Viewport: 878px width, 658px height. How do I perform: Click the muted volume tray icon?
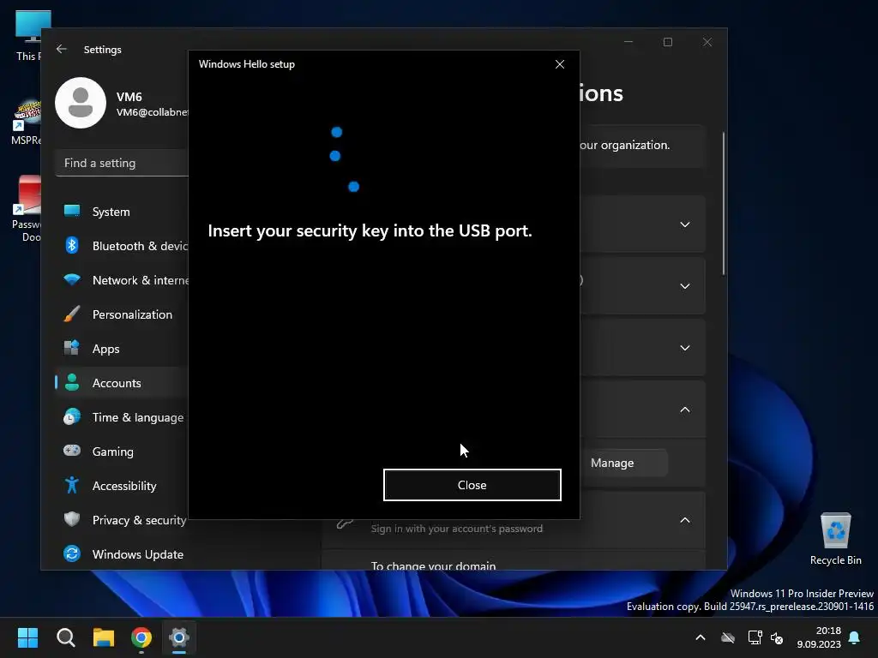pyautogui.click(x=777, y=637)
